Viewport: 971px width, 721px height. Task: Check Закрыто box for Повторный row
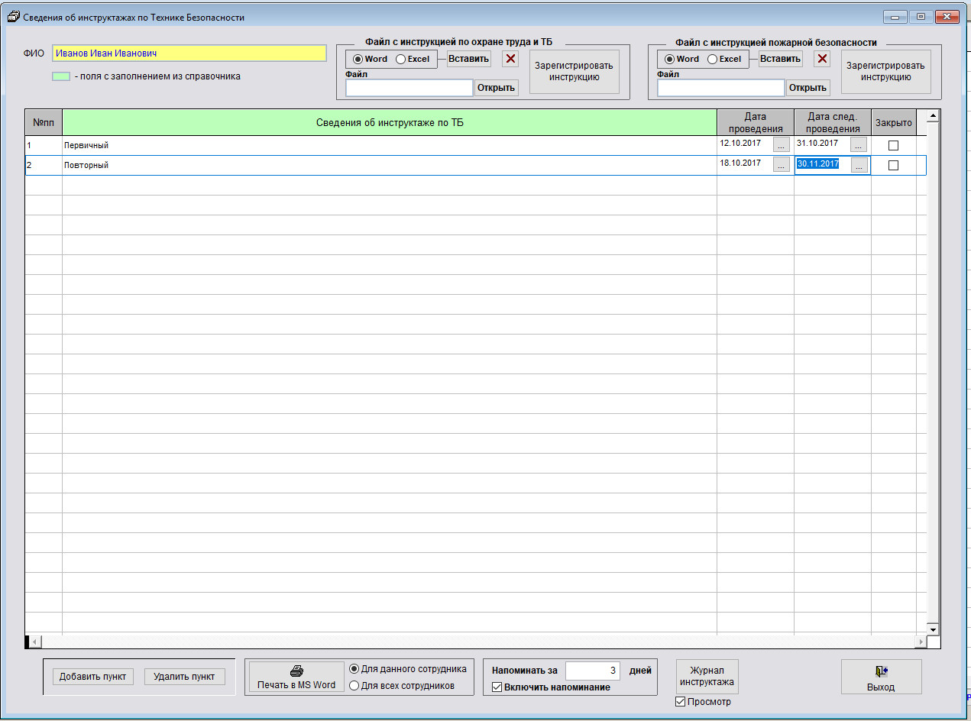coord(893,166)
